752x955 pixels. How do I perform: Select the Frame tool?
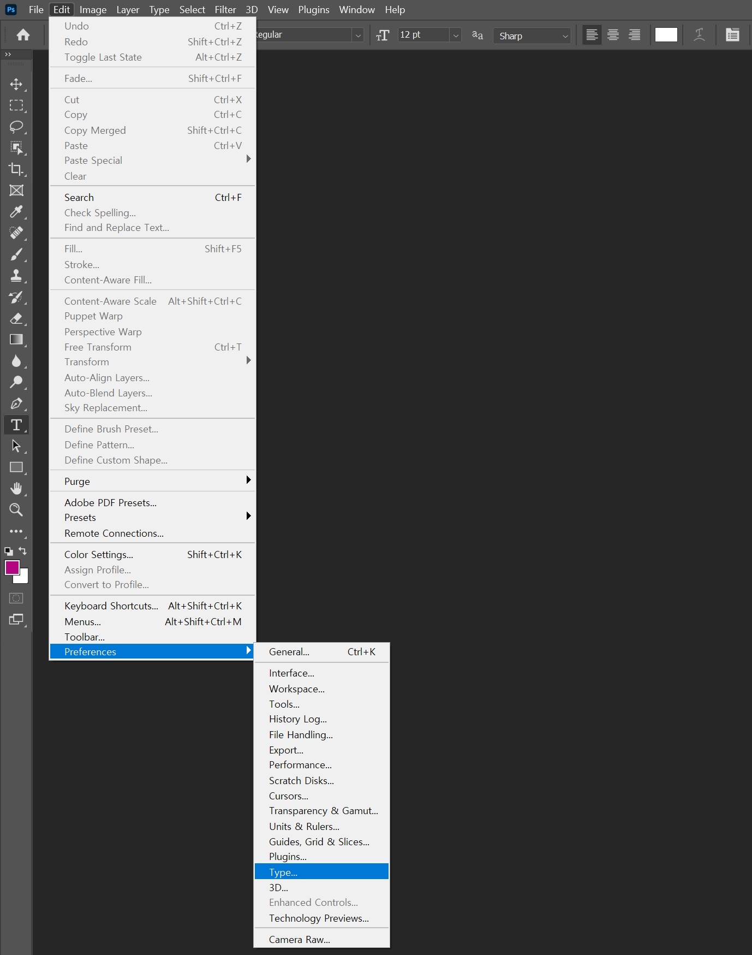[16, 191]
